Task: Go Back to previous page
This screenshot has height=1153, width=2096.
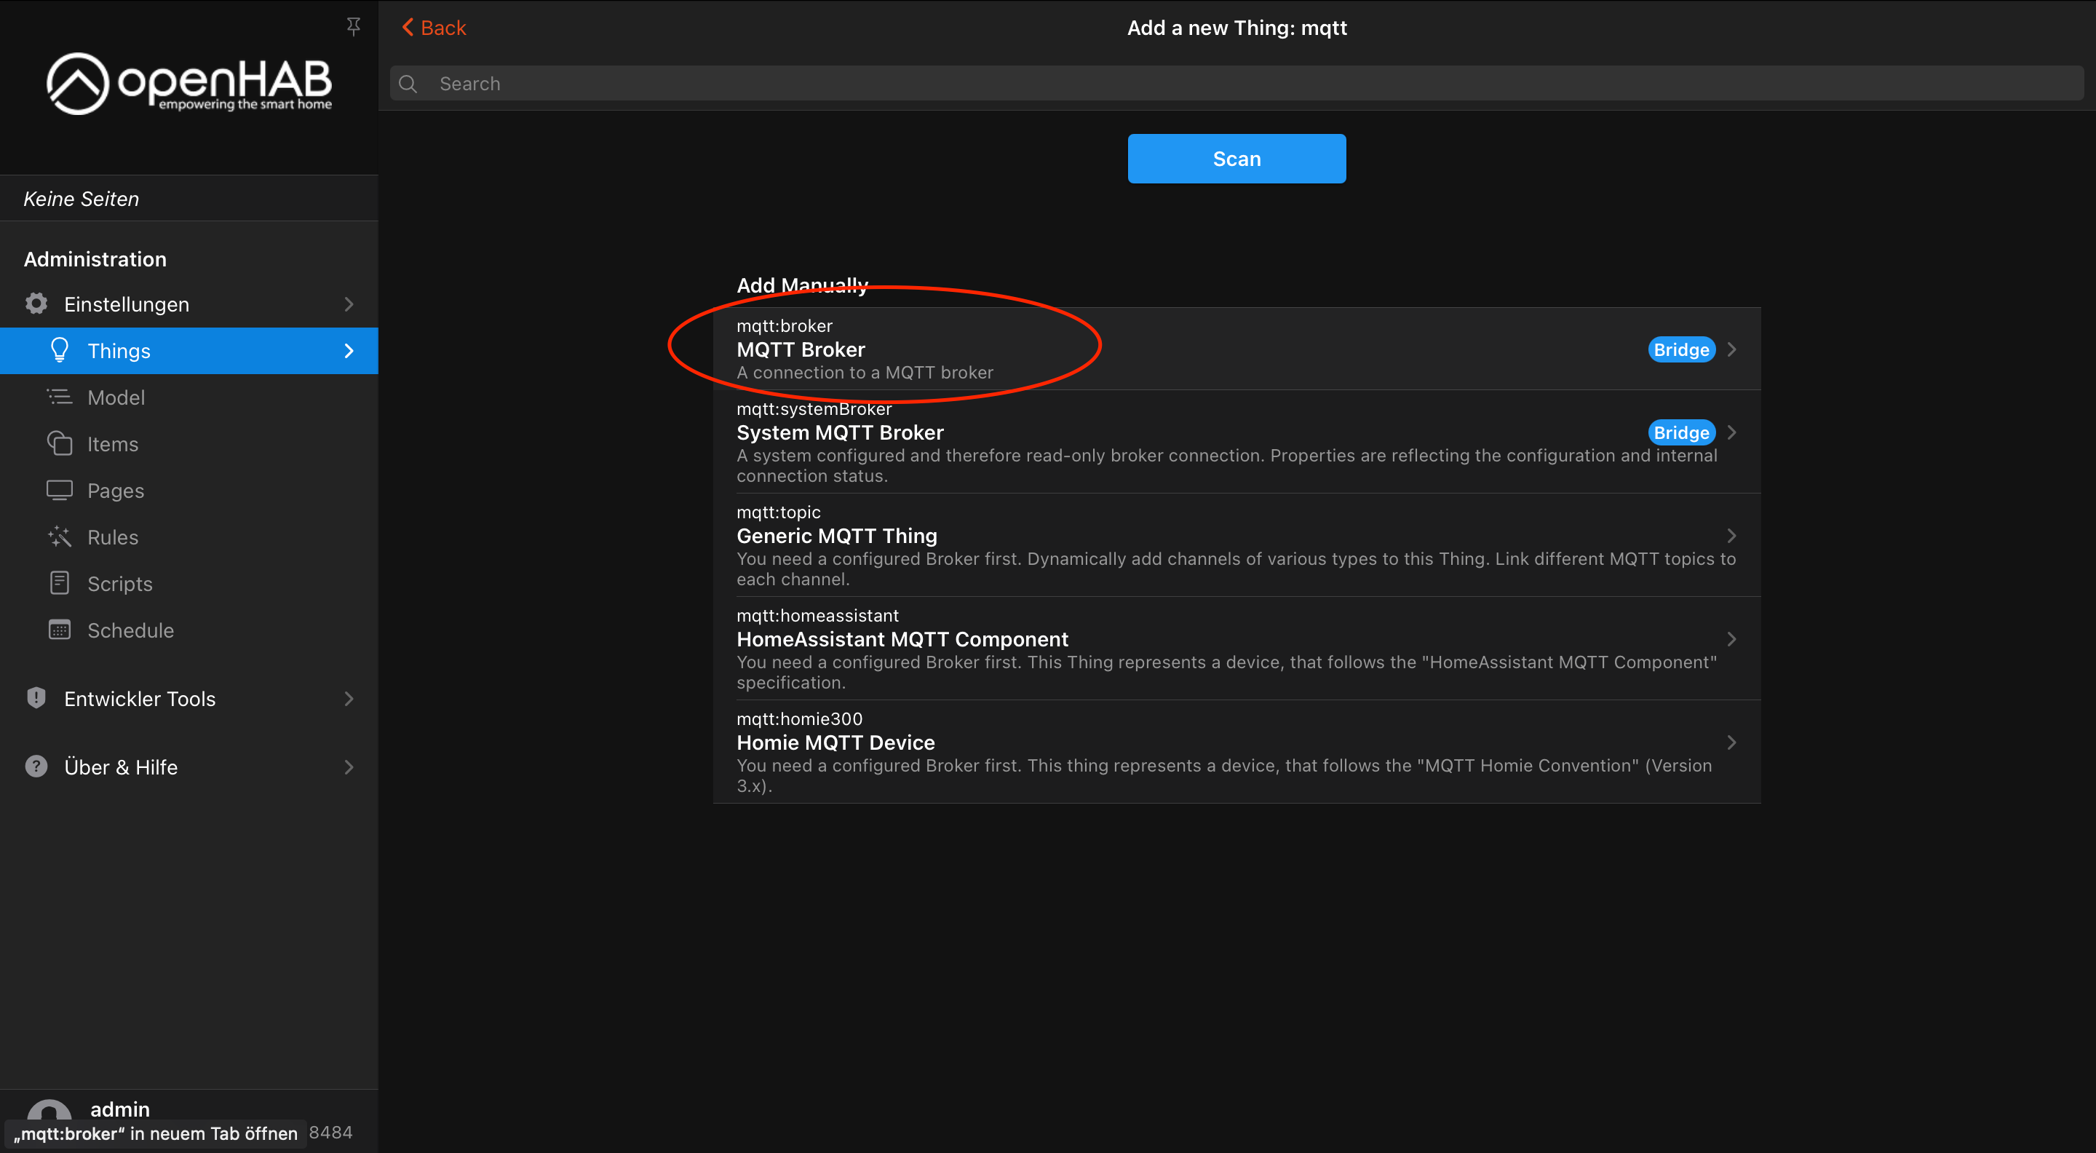Action: click(434, 28)
